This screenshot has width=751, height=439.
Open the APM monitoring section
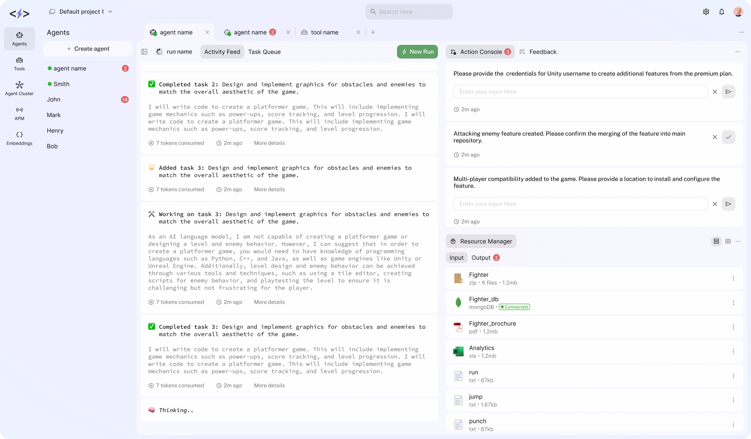point(19,114)
